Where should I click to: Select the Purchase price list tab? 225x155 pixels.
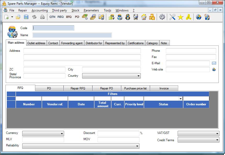pos(136,88)
